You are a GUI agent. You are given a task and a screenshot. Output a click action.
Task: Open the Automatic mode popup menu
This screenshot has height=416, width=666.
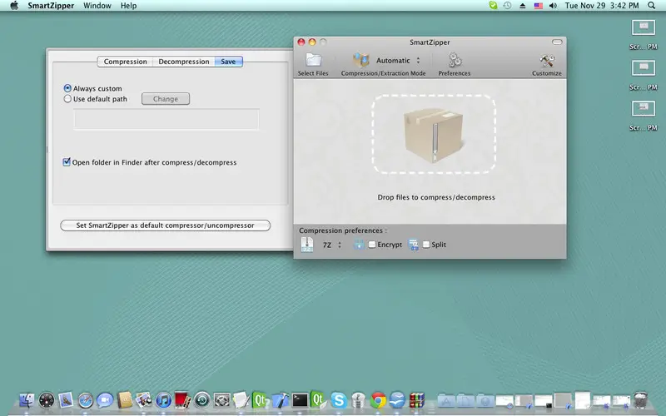[x=398, y=60]
